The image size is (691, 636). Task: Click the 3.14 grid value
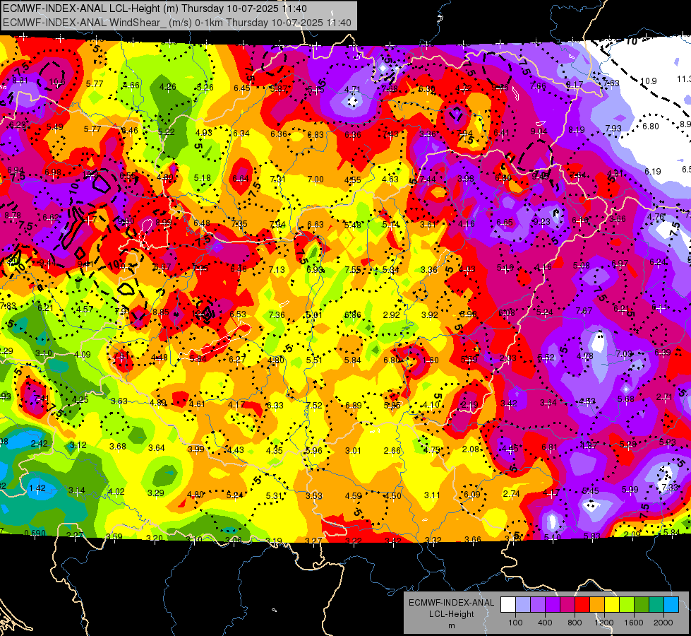(x=77, y=490)
